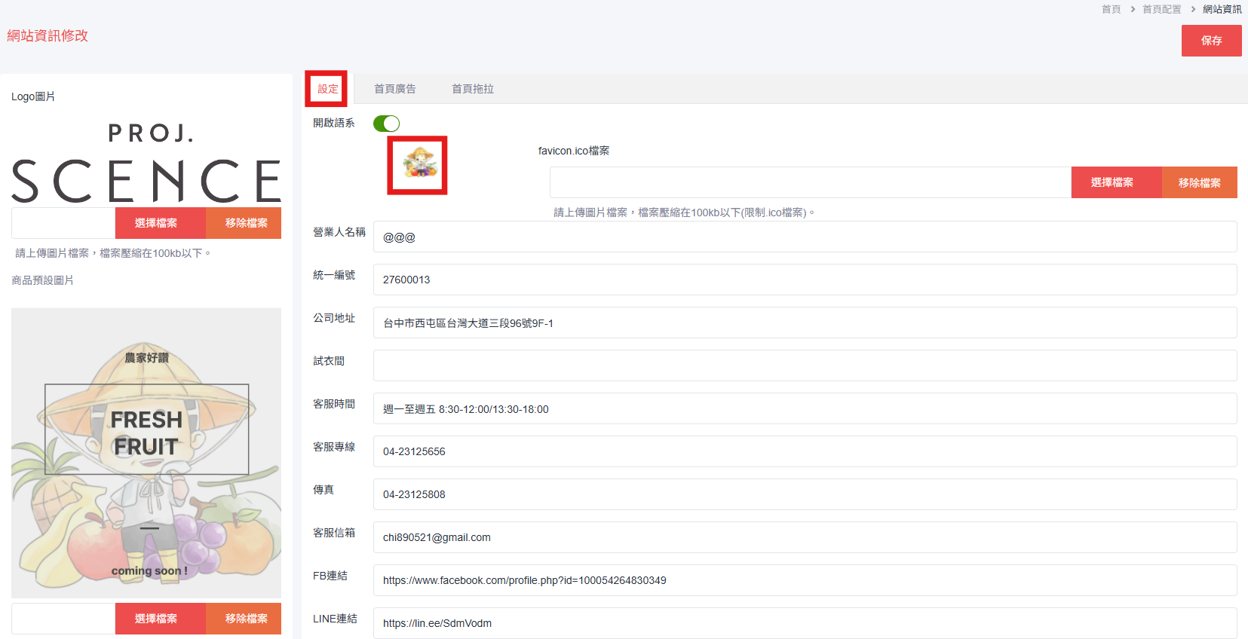Focus the empty 試衣間 field

[805, 365]
